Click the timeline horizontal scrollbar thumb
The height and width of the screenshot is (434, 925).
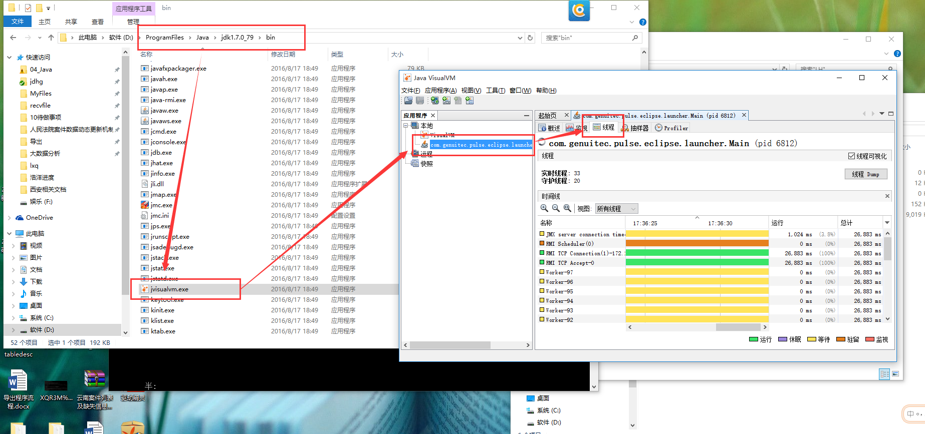pyautogui.click(x=738, y=327)
